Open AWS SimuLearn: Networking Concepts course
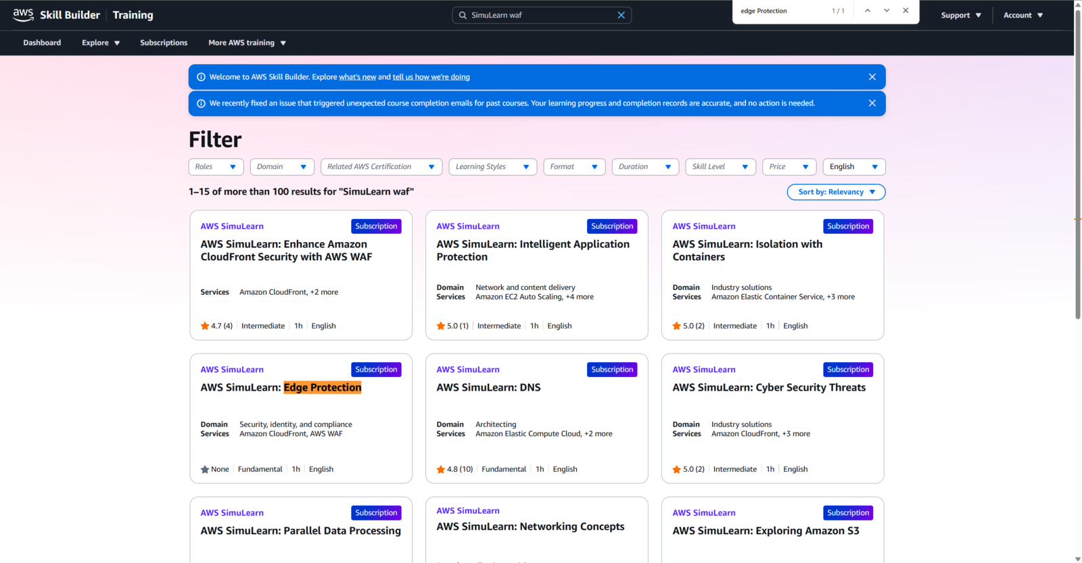The image size is (1082, 563). pos(530,527)
